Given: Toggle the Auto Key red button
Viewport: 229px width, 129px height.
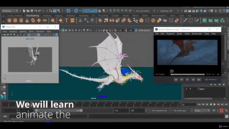Looking at the screenshot, I should pyautogui.click(x=221, y=111).
